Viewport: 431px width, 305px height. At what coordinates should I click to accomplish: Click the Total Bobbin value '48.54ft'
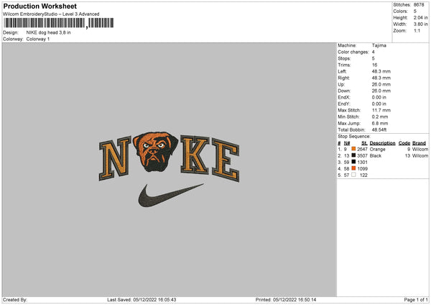click(x=379, y=129)
